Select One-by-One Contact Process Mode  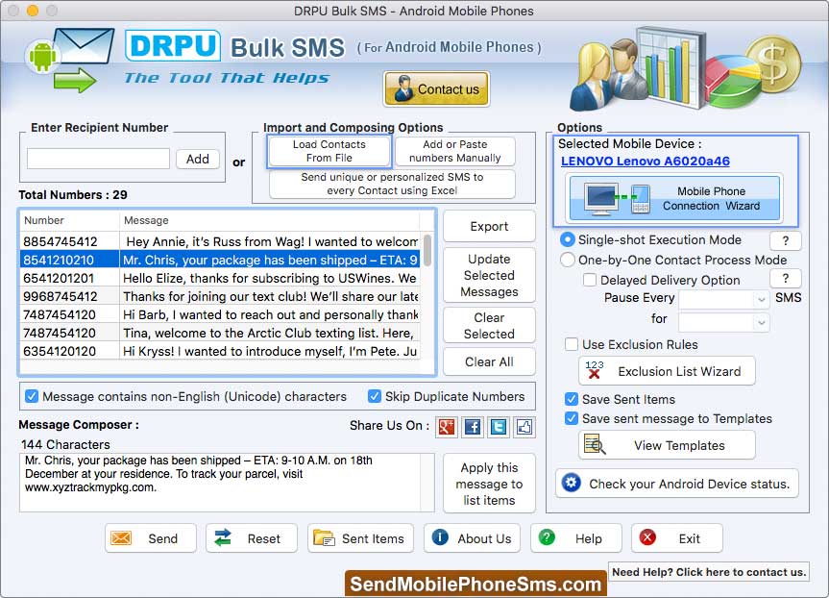[568, 260]
